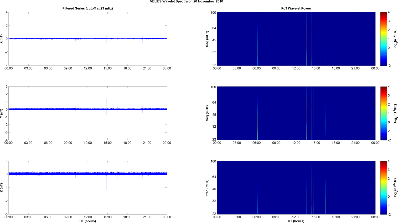Click the log2(nT²/Hz) label of the middle colorbar

[x=395, y=113]
